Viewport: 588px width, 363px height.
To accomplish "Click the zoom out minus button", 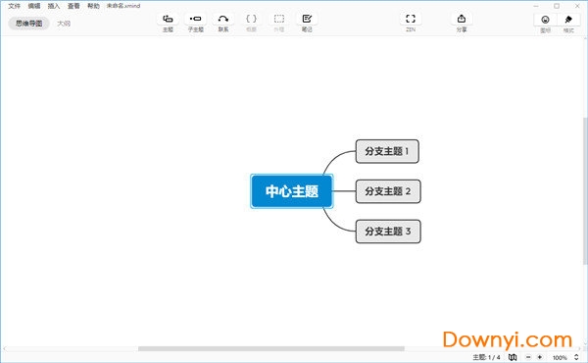I will pos(528,357).
